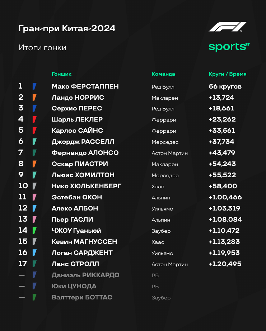This screenshot has width=266, height=331.
Task: Click Zhou's green Sauber team flag
Action: point(34,231)
